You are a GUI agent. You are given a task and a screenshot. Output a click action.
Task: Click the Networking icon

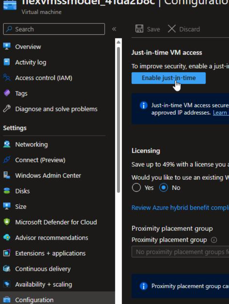(x=7, y=144)
